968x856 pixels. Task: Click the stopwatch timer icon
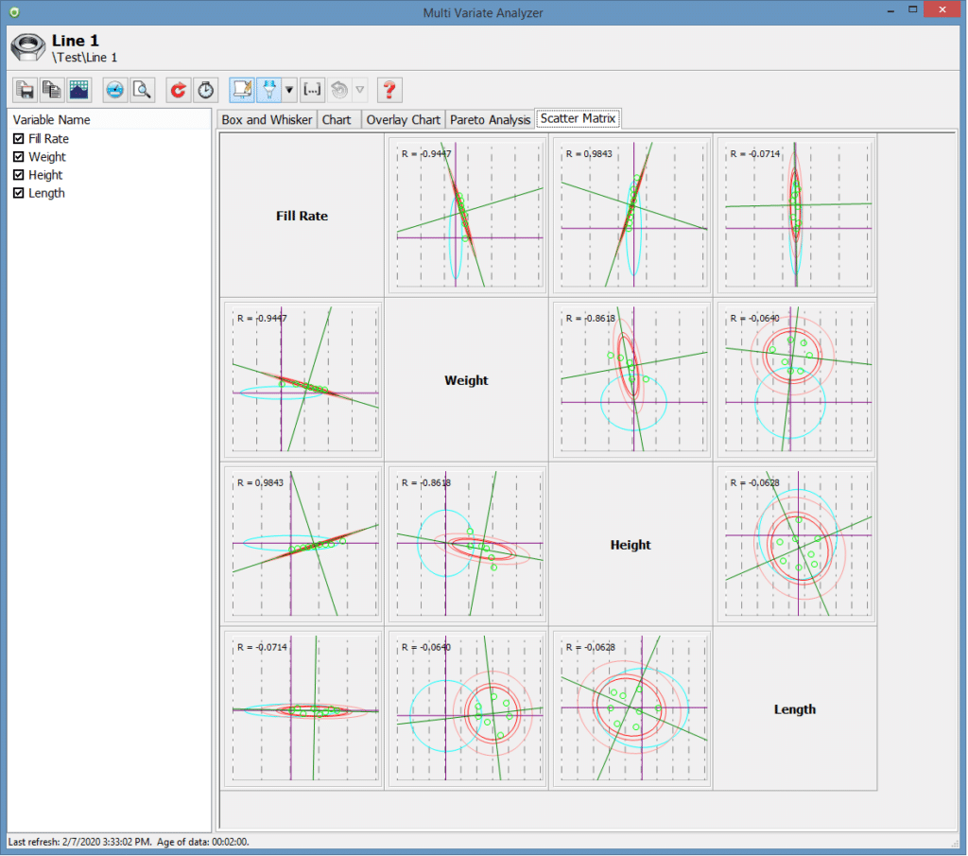pos(205,90)
